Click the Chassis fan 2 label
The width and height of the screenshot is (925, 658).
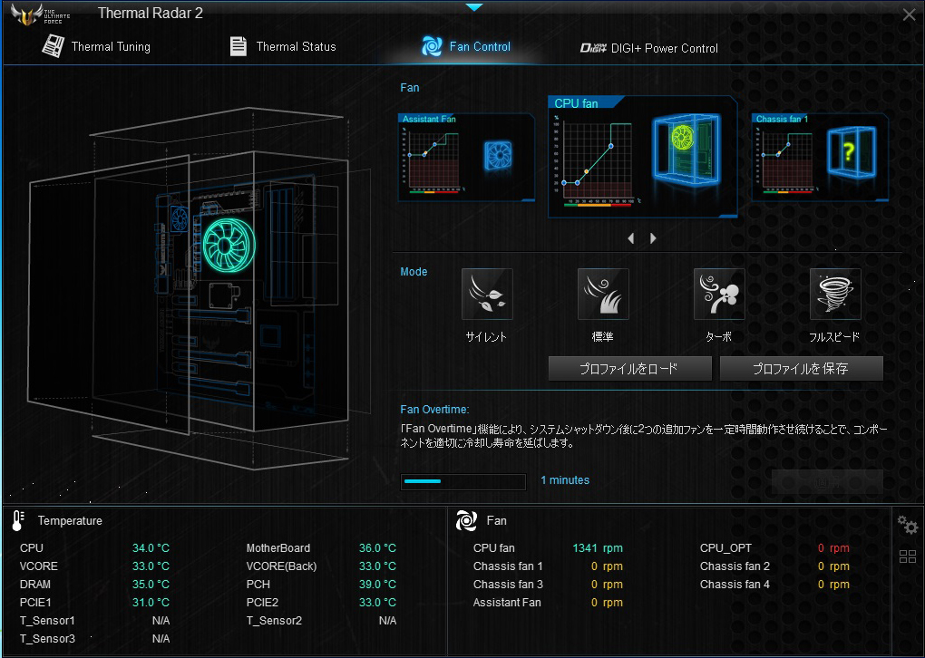735,566
